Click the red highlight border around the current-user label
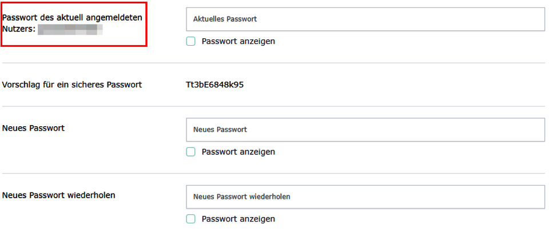 [147, 25]
